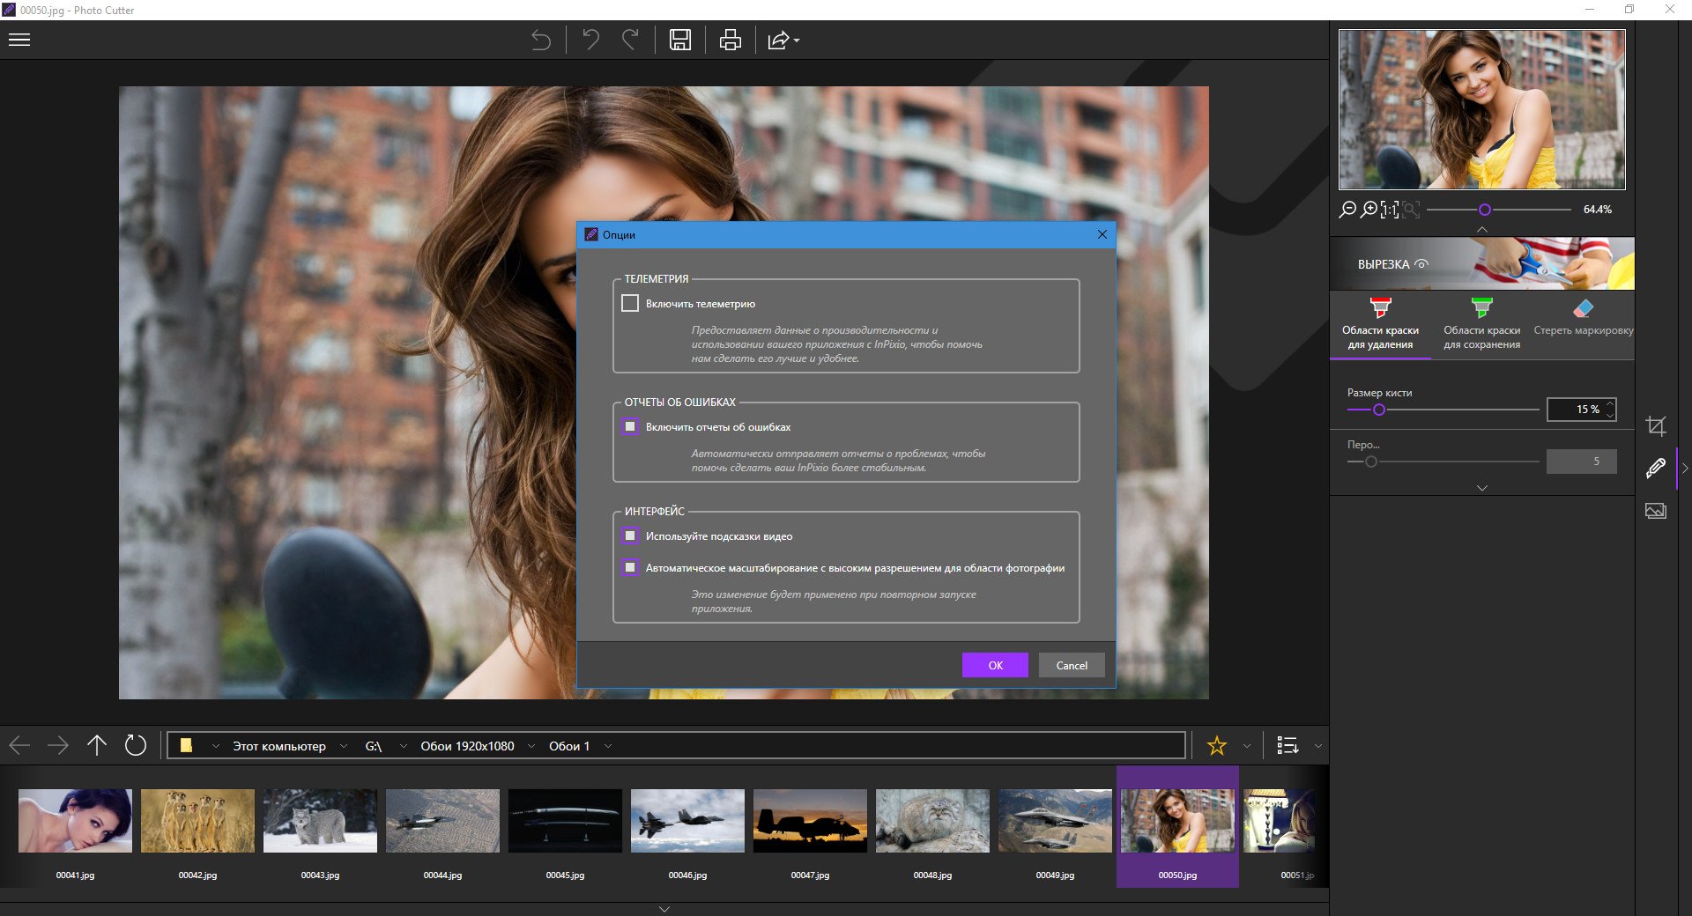The image size is (1692, 916).
Task: Click Cancel in the Опции dialog
Action: pos(1072,665)
